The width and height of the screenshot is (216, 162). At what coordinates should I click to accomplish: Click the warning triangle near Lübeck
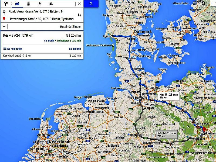point(146,88)
